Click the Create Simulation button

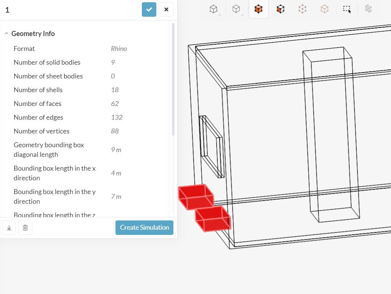click(x=144, y=227)
